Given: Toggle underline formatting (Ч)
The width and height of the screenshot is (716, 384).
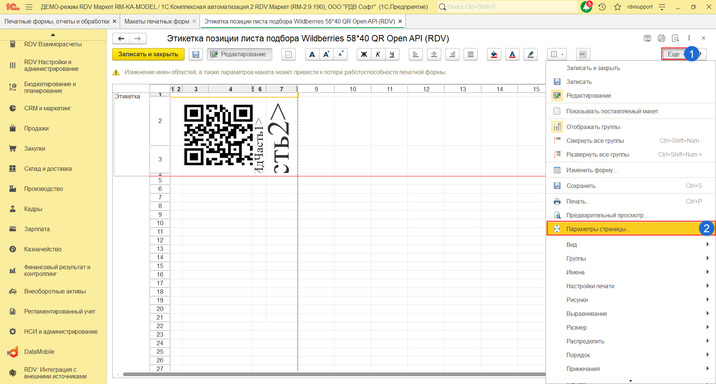Looking at the screenshot, I should coord(392,54).
